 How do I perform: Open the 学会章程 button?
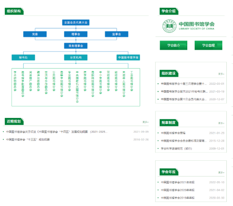(208, 45)
